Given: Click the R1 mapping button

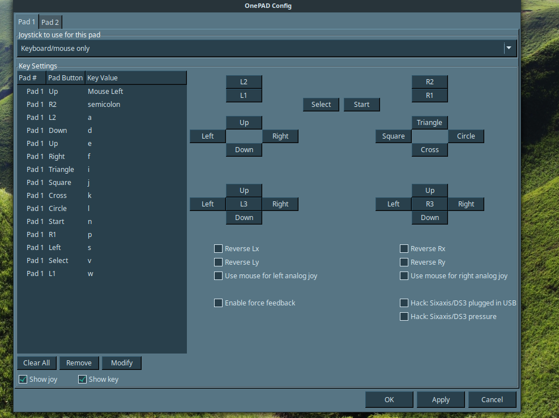Looking at the screenshot, I should coord(429,95).
